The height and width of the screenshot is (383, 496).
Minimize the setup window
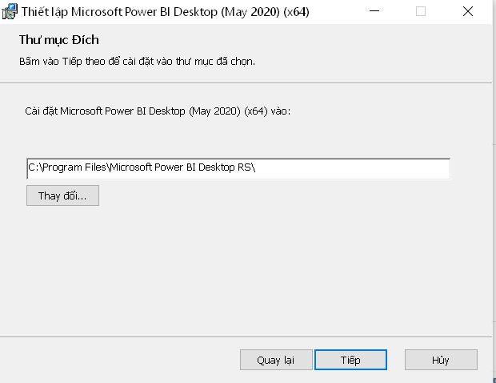[374, 11]
